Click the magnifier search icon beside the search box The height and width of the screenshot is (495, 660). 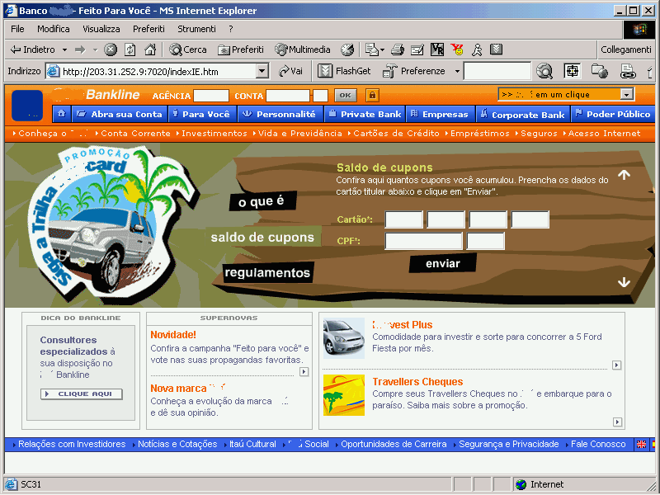[x=544, y=71]
